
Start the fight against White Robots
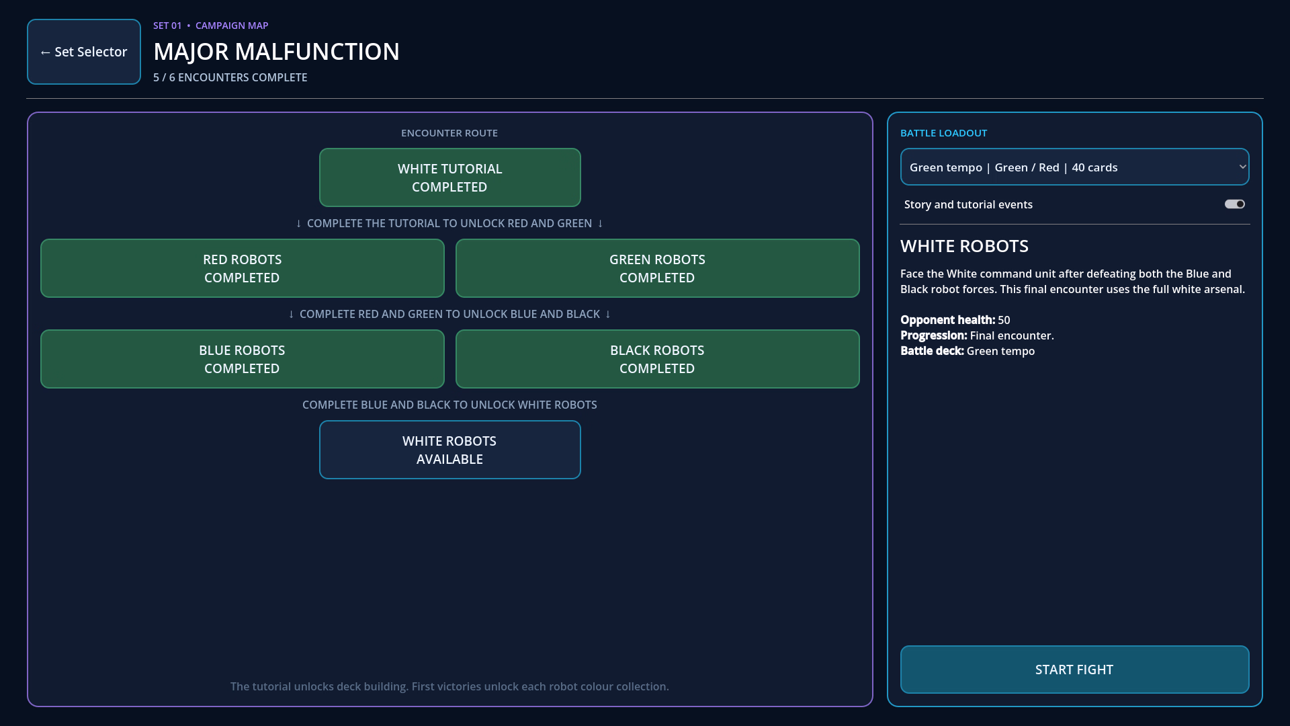pos(1074,670)
